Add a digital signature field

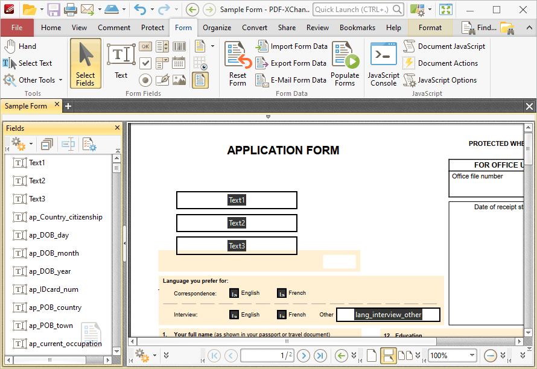coord(162,80)
